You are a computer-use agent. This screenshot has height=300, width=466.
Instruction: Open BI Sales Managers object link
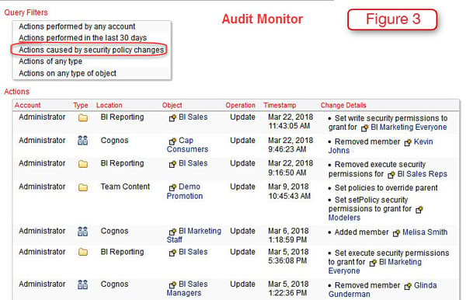[187, 288]
